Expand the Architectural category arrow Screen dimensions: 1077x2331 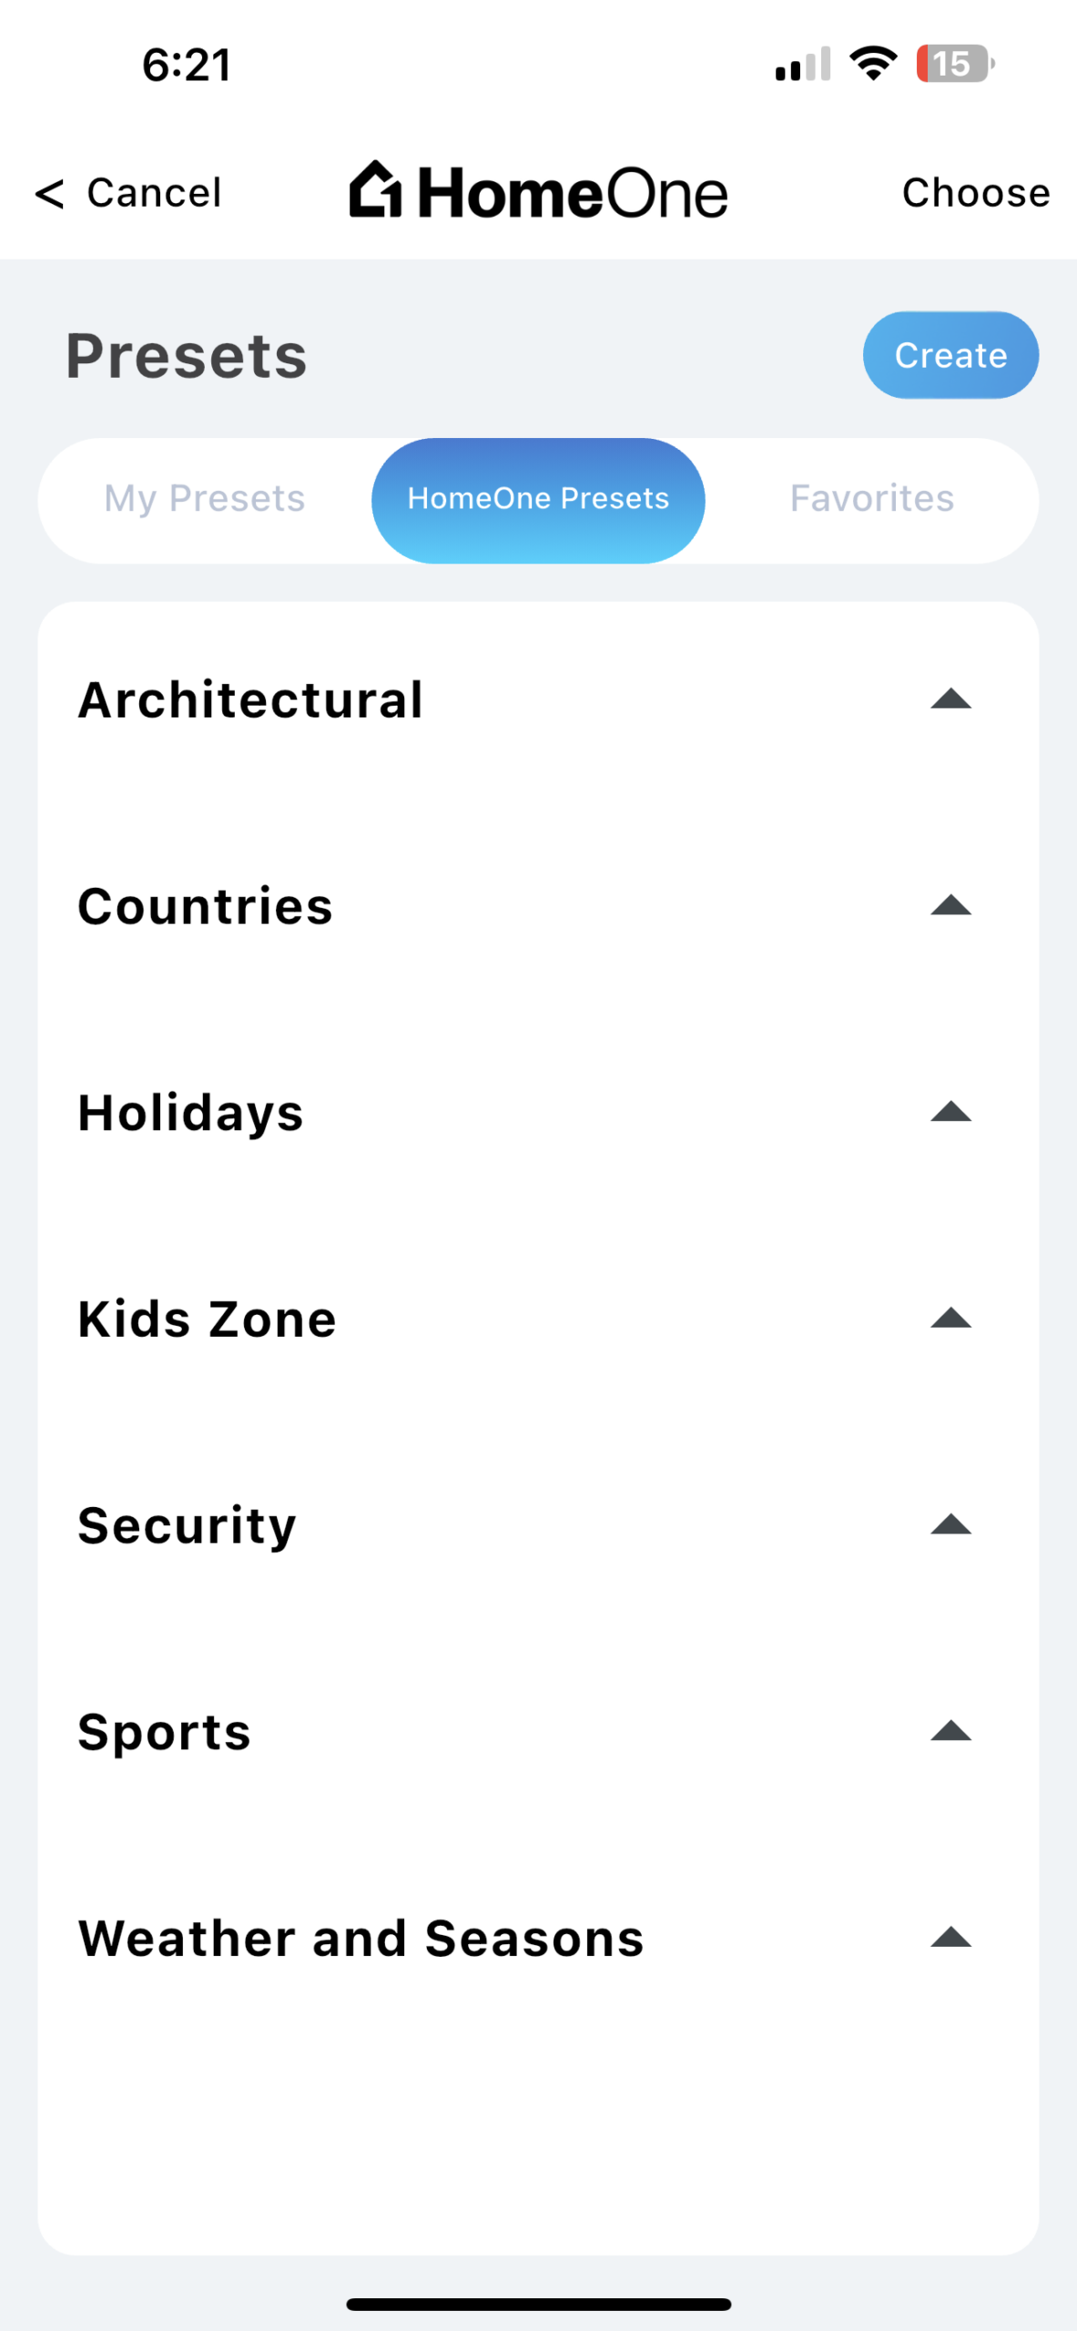950,699
